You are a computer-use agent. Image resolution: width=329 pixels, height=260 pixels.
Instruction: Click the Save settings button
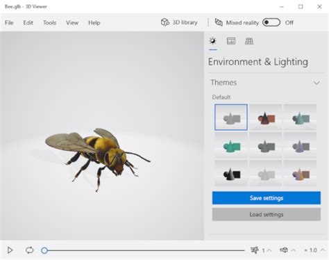tap(267, 198)
